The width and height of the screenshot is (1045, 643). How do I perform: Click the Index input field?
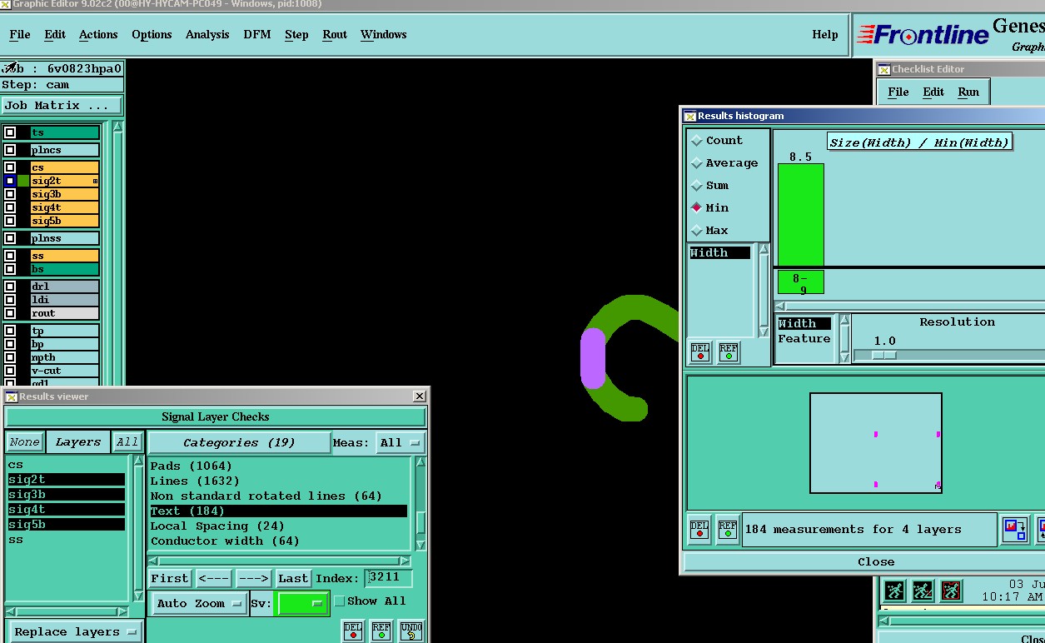(388, 578)
